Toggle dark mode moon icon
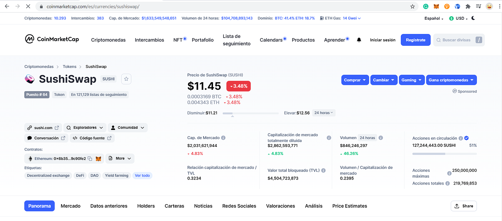 [x=473, y=18]
